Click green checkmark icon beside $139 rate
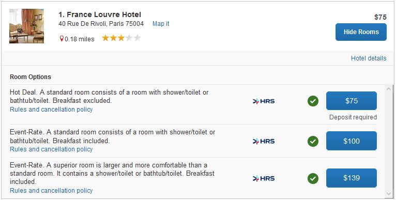The height and width of the screenshot is (200, 396). coord(313,178)
